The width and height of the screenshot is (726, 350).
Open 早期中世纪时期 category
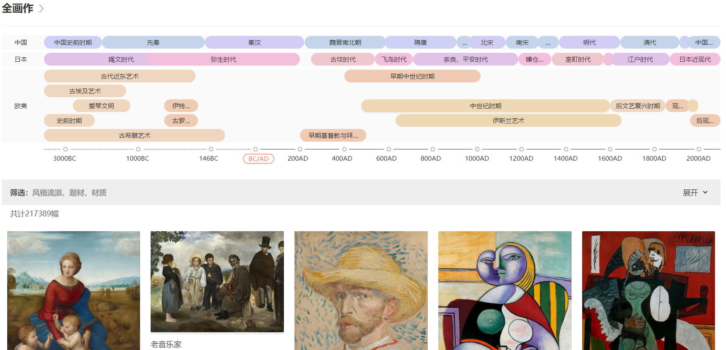(x=412, y=76)
